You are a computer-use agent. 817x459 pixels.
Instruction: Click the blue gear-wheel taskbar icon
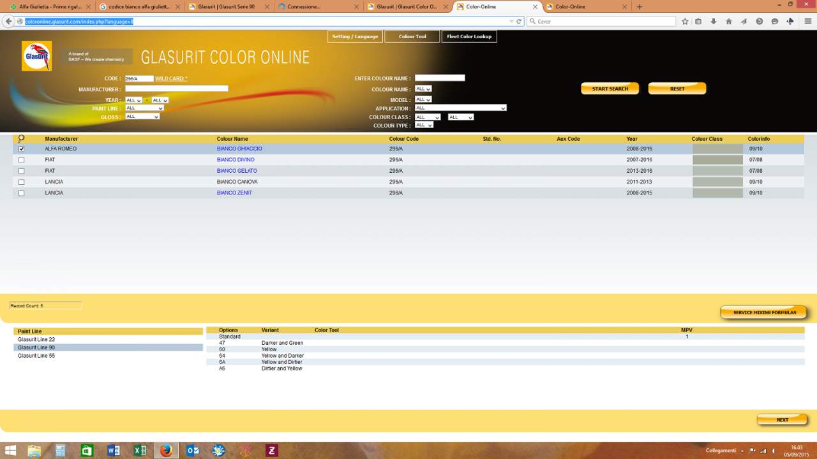click(219, 450)
